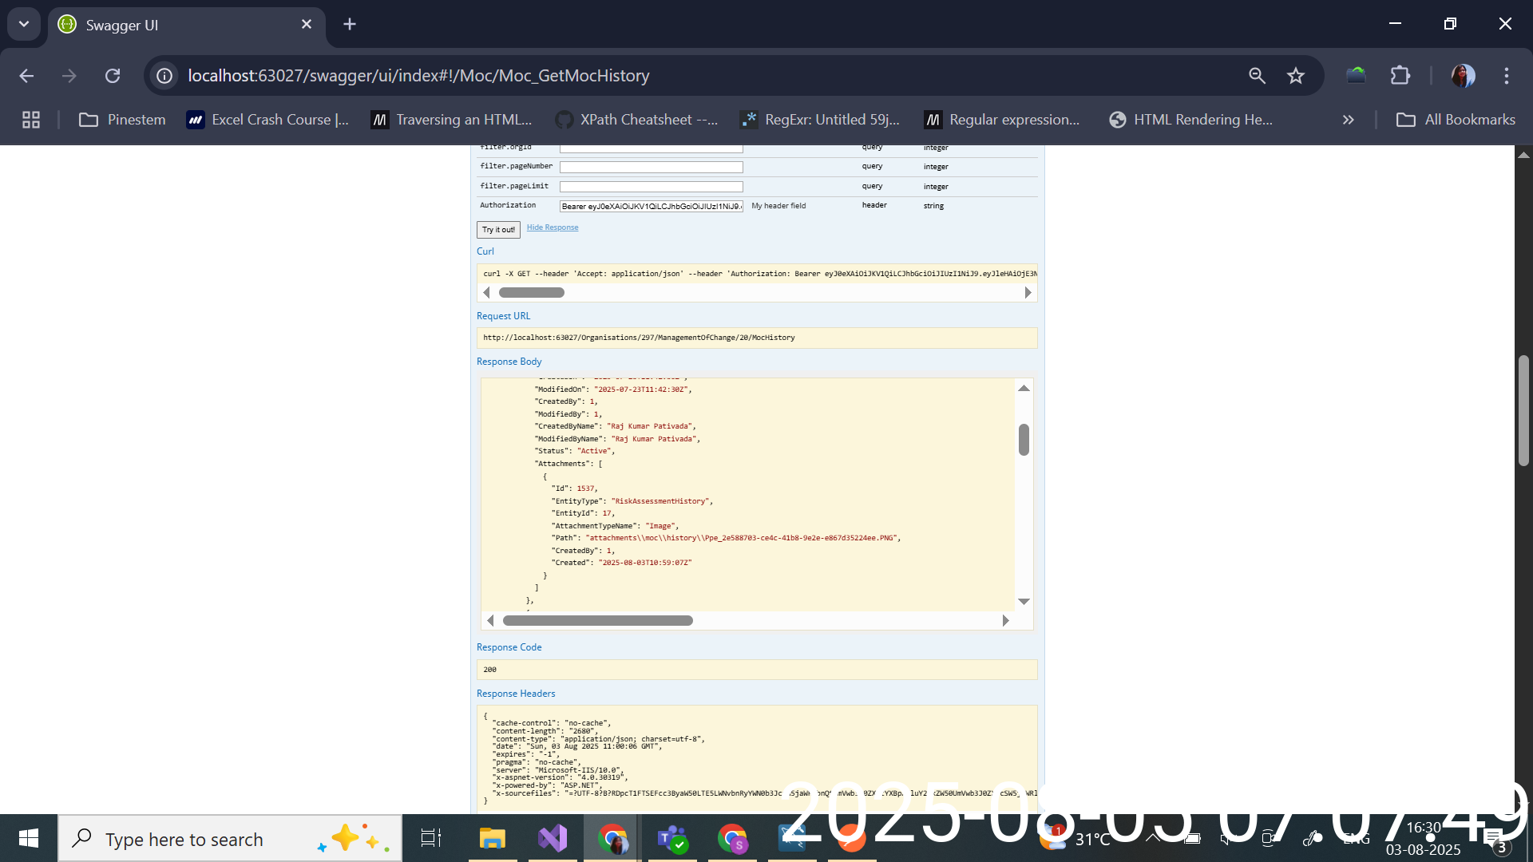Screen dimensions: 1533x862
Task: Open the Pinestem bookmark folder
Action: coord(122,120)
